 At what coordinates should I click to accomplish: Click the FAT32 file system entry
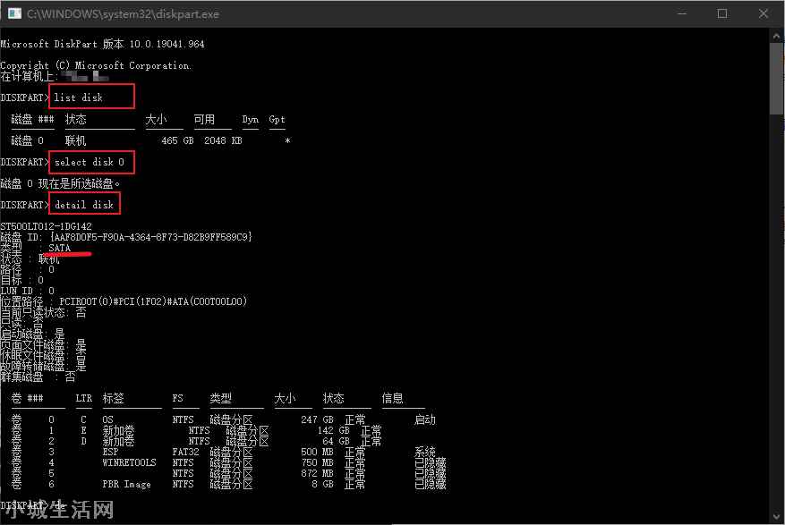186,452
